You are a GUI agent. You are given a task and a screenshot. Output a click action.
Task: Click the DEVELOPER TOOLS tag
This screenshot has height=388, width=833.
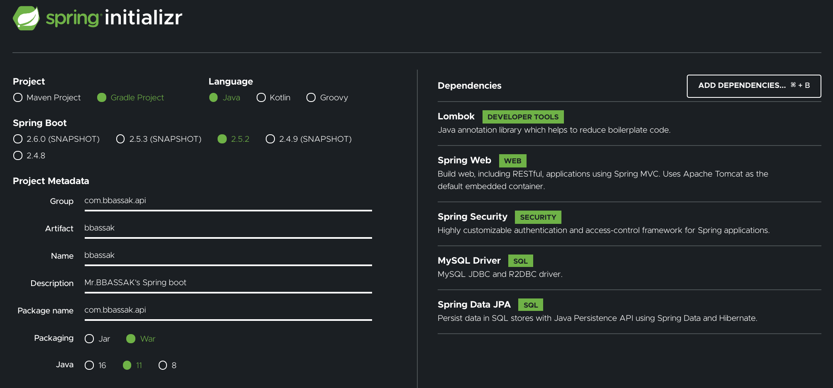pos(523,117)
